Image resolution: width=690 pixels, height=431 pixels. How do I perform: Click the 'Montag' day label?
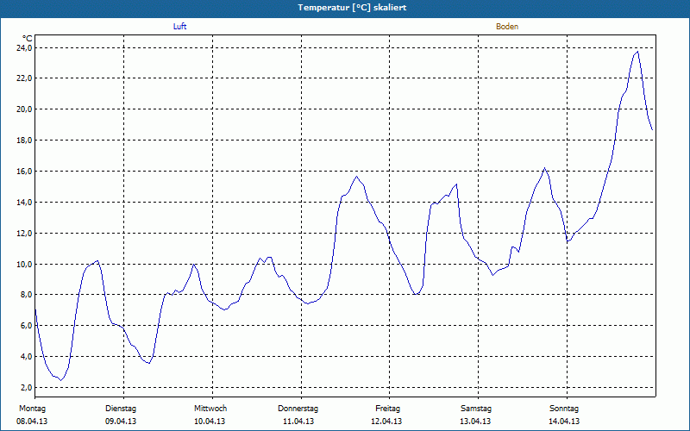(x=32, y=409)
